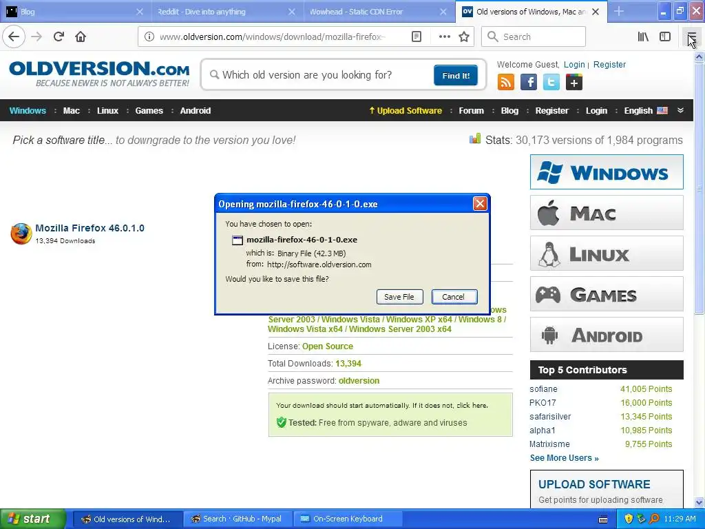
Task: Click Login next to Welcome Guest
Action: pyautogui.click(x=574, y=64)
